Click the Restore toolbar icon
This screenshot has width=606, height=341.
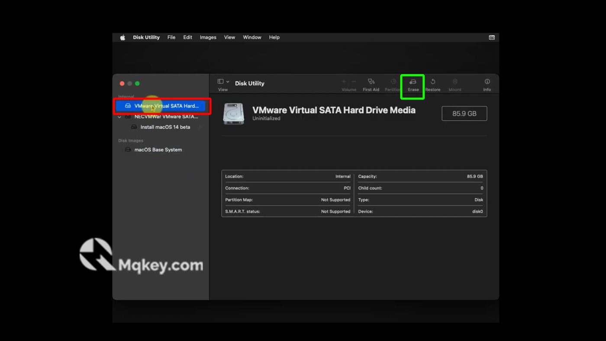point(432,82)
